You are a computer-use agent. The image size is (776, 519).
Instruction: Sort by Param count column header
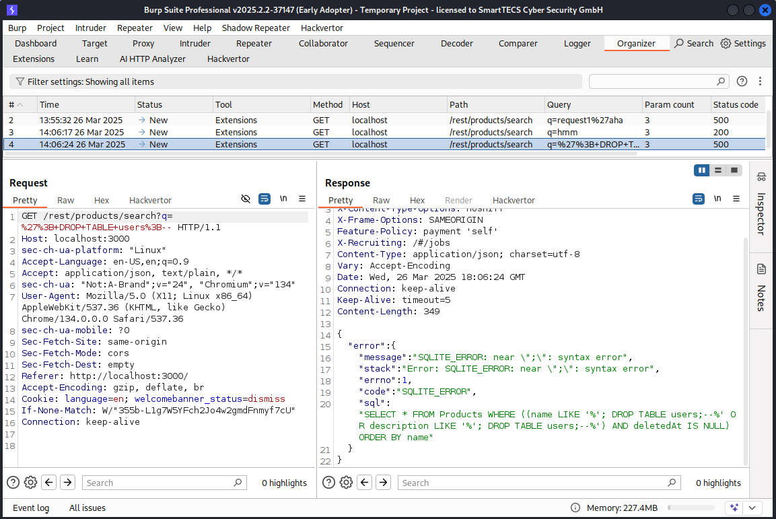(x=676, y=104)
